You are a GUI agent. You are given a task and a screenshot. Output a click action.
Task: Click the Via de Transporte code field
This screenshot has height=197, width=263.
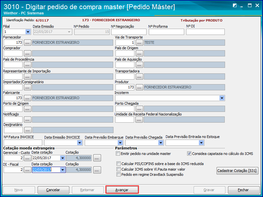coord(125,43)
